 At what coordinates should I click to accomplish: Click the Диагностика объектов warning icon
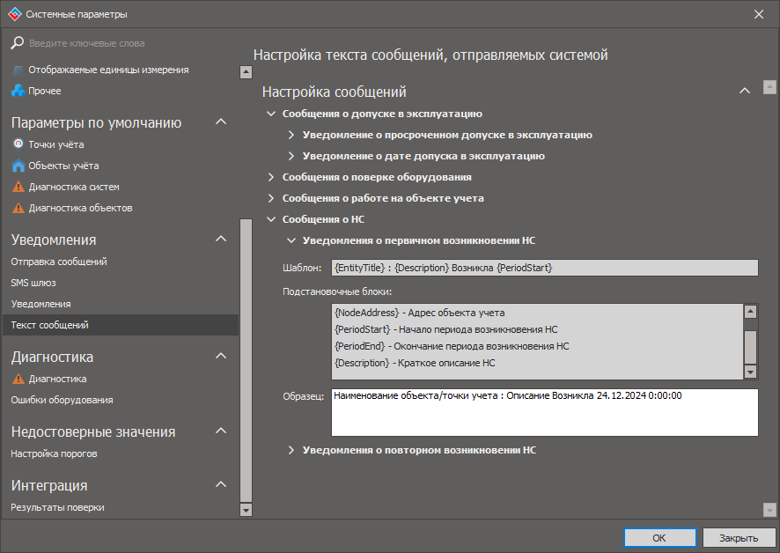click(18, 208)
